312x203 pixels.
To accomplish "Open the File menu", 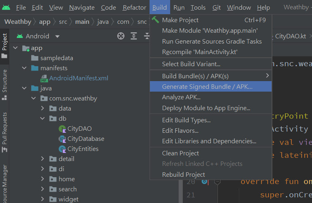I will [x=21, y=8].
